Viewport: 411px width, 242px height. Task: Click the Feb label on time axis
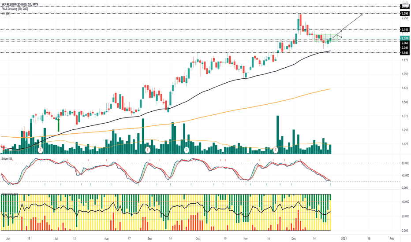[x=392, y=238]
